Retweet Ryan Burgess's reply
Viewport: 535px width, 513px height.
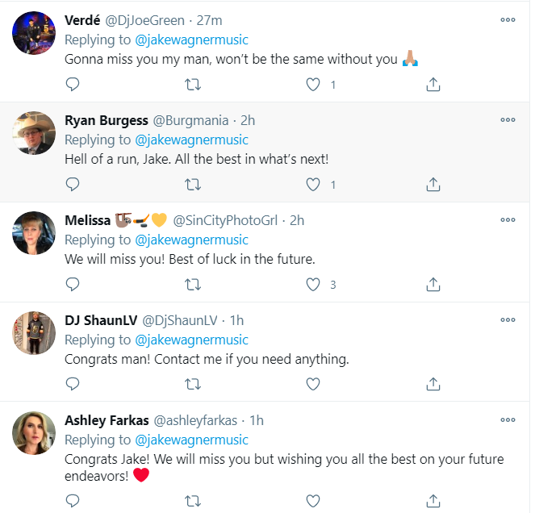point(193,184)
